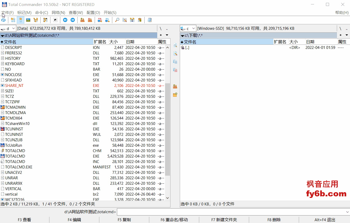Open the right panel drive c dropdown
Screen dimensions: 350x223
188,28
